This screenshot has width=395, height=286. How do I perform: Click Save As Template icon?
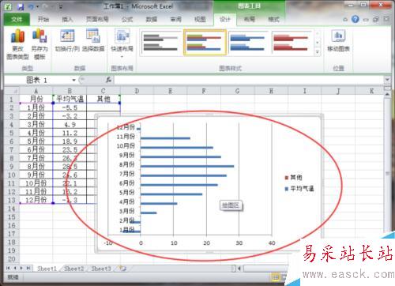point(39,44)
